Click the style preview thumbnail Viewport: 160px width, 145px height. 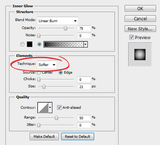click(x=140, y=54)
